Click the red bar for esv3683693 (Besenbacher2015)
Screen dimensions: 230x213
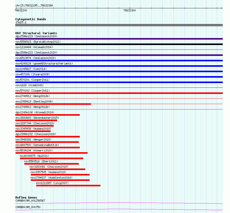[x=36, y=120]
